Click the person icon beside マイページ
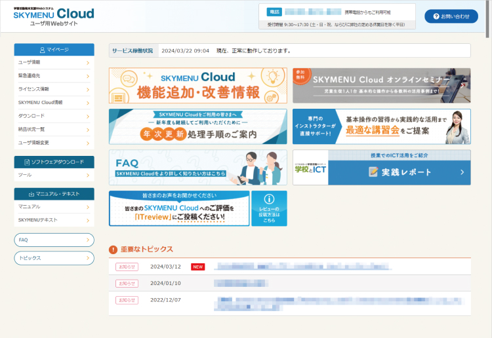492x338 pixels. tap(43, 50)
